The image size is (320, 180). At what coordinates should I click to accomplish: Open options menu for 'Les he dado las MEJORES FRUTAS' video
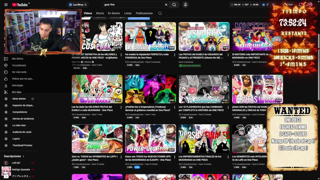[121, 107]
